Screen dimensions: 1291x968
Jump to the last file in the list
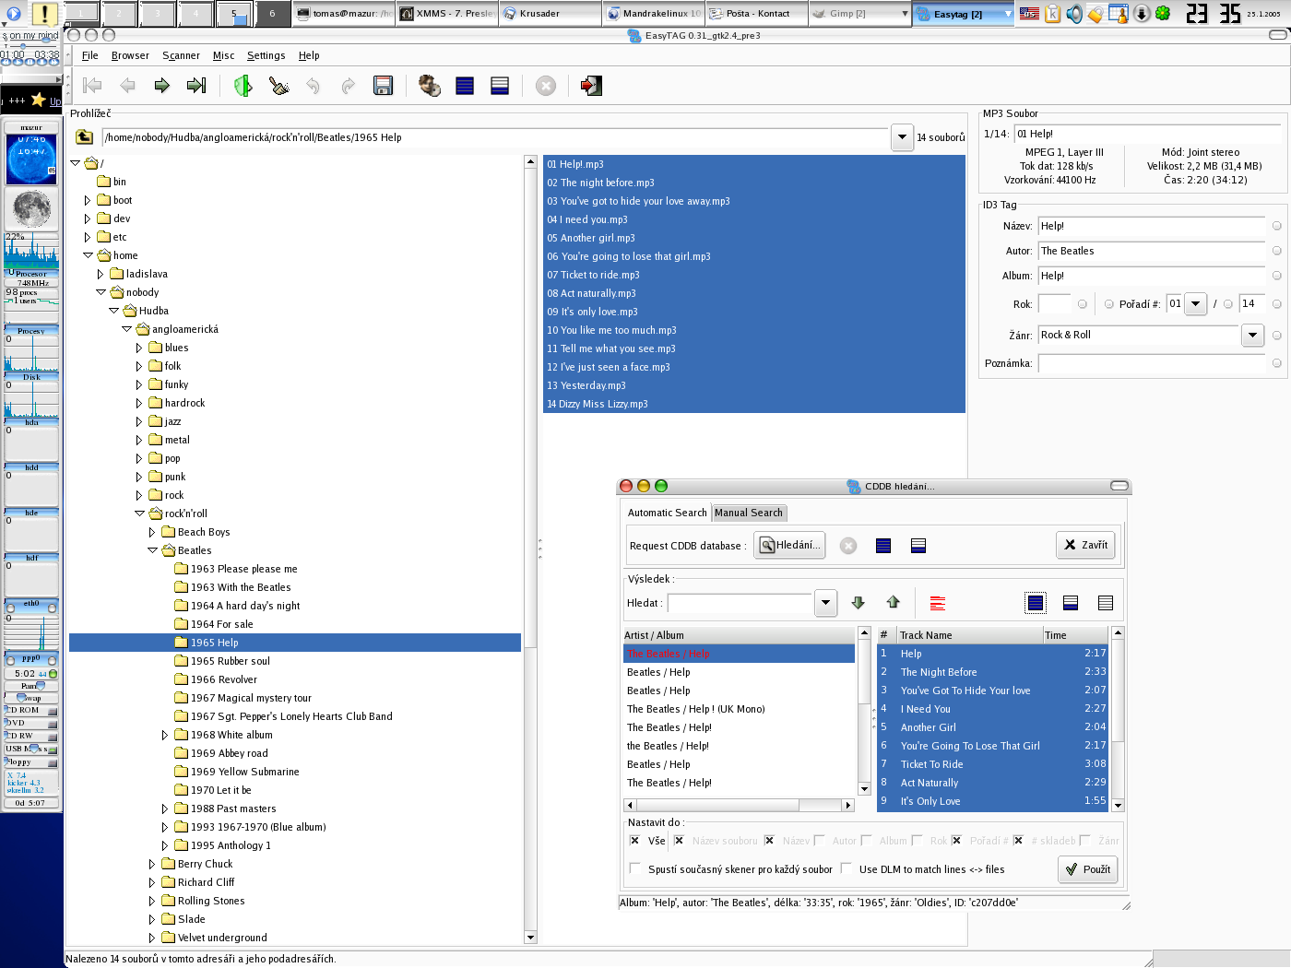point(196,86)
